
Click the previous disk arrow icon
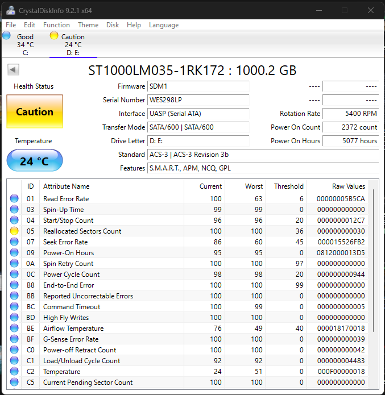[x=13, y=69]
